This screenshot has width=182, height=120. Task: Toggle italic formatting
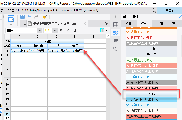[x=68, y=30]
